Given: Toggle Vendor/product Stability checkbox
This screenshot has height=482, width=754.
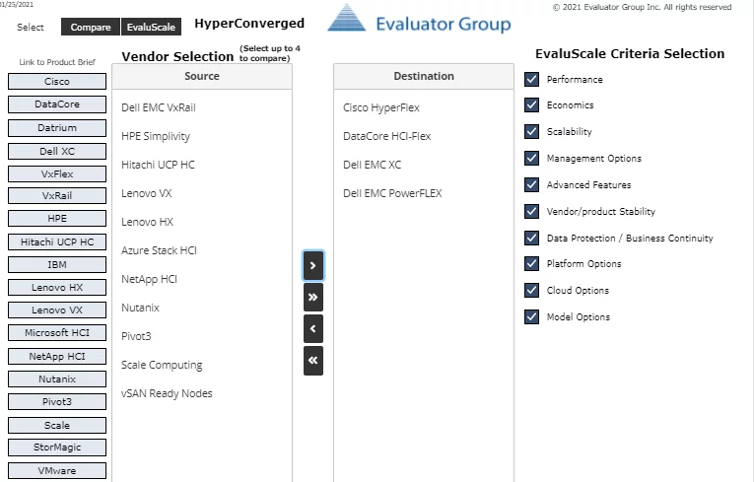Looking at the screenshot, I should tap(531, 211).
